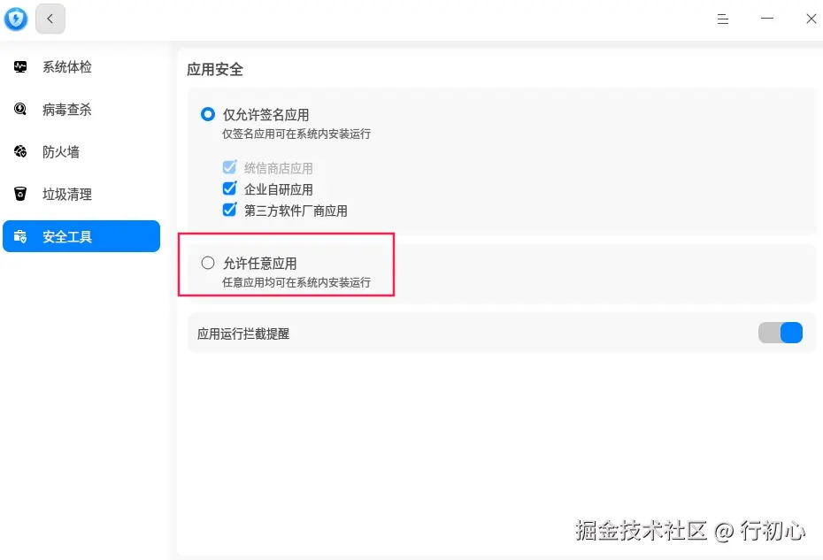Click the security center logo icon
Viewport: 823px width, 560px height.
[15, 19]
